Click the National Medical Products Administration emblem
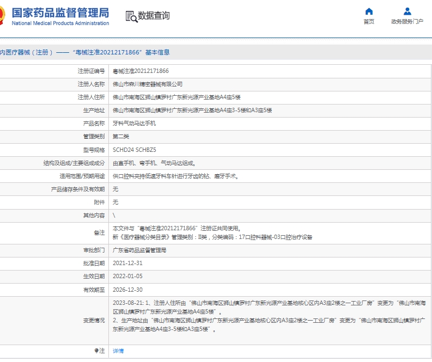 2,16
